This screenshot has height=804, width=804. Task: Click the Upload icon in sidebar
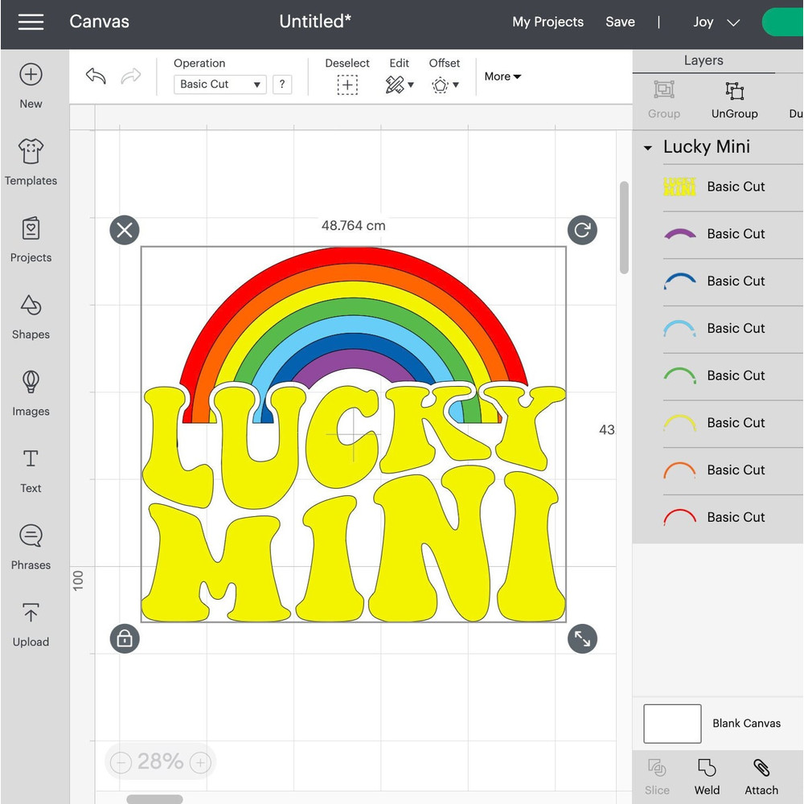click(30, 621)
